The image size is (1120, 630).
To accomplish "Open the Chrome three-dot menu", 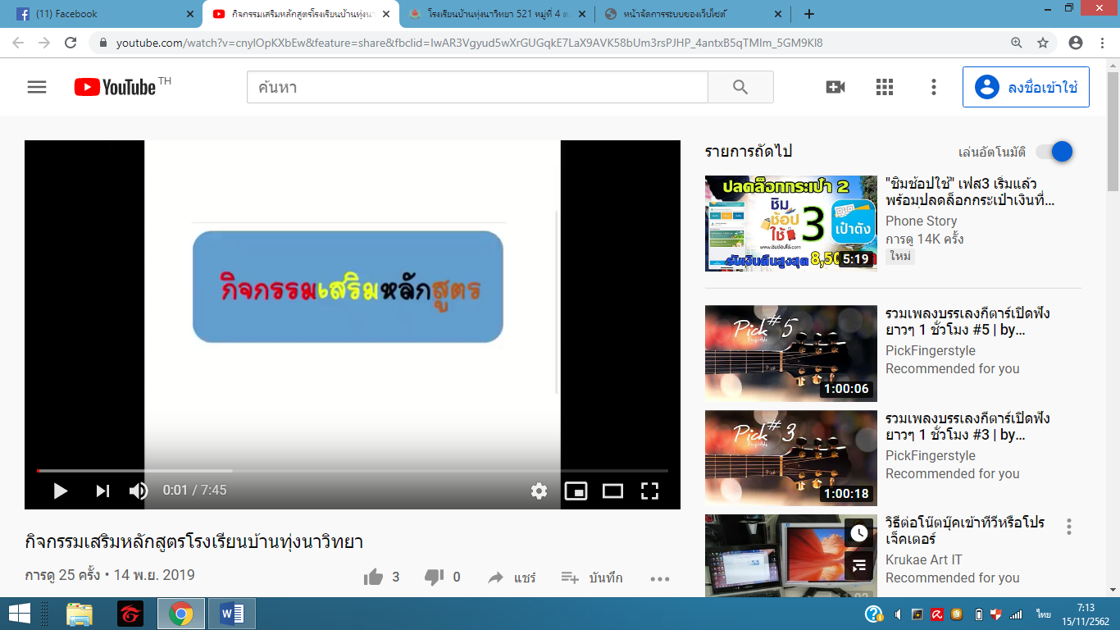I will coord(1101,43).
